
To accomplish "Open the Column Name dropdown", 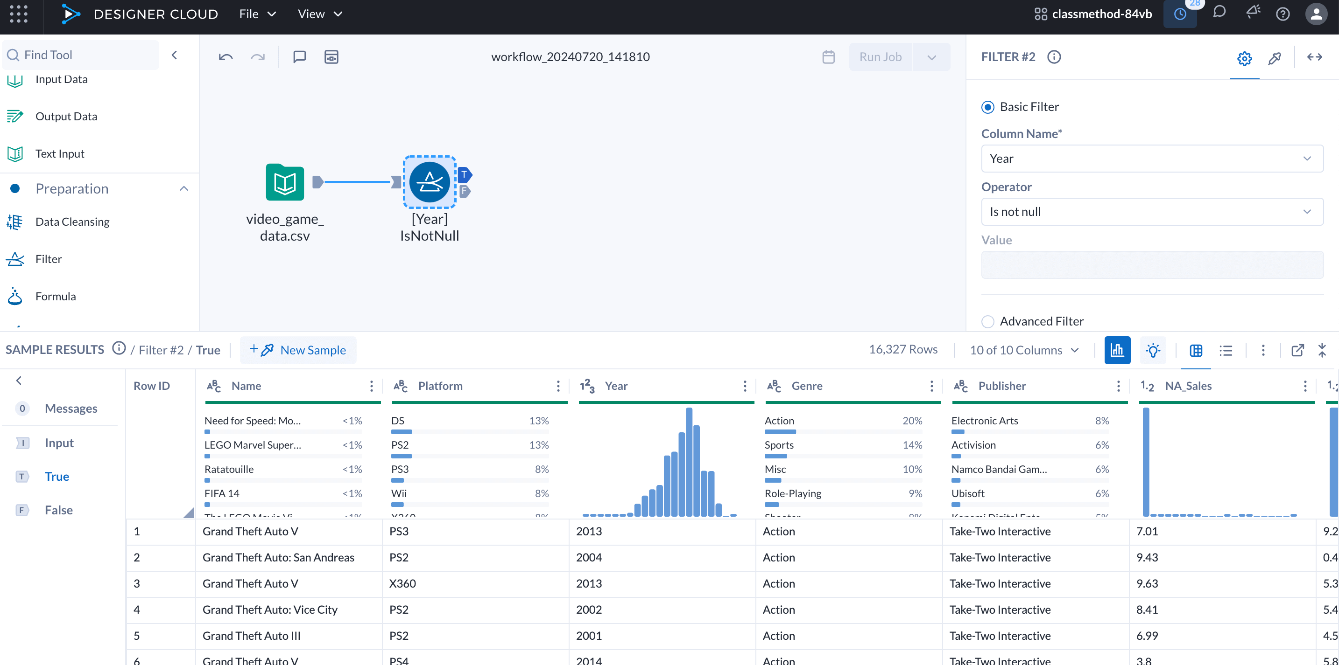I will [x=1151, y=159].
